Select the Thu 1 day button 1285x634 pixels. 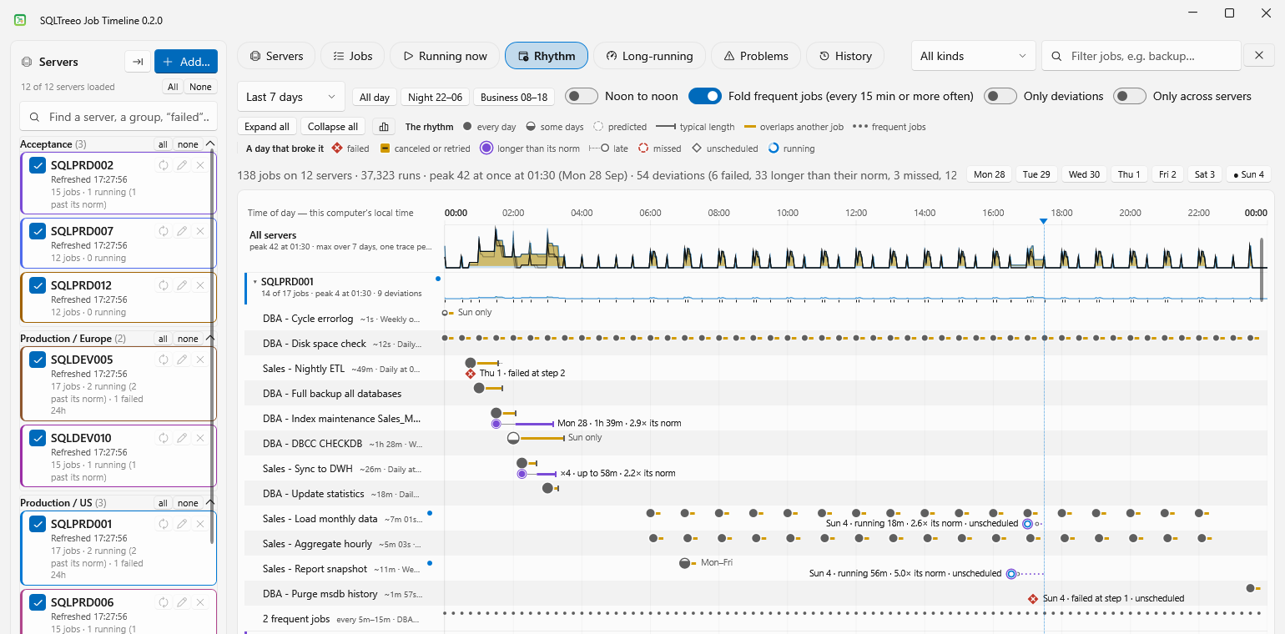1130,174
